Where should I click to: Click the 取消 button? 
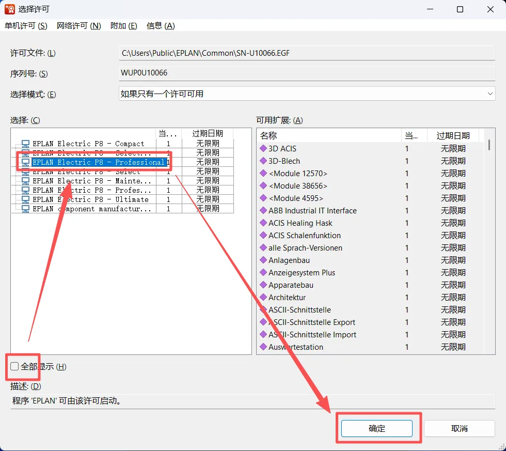point(459,428)
